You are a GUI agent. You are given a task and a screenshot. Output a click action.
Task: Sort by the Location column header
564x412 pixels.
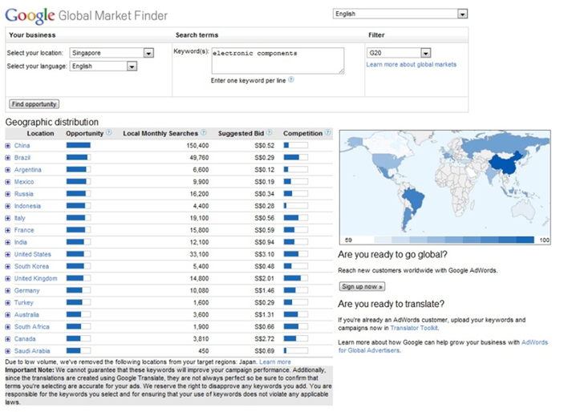coord(40,133)
